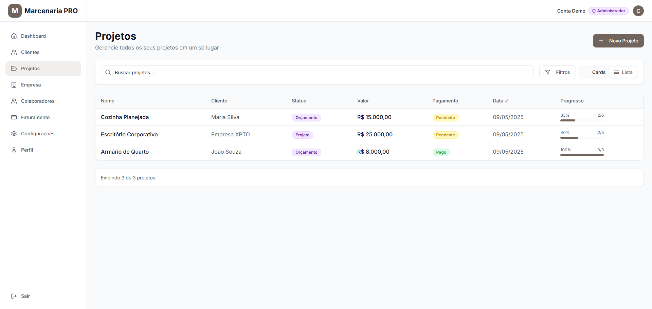Click the Marcenaria PRO 'M' logo
The image size is (652, 309).
(15, 11)
